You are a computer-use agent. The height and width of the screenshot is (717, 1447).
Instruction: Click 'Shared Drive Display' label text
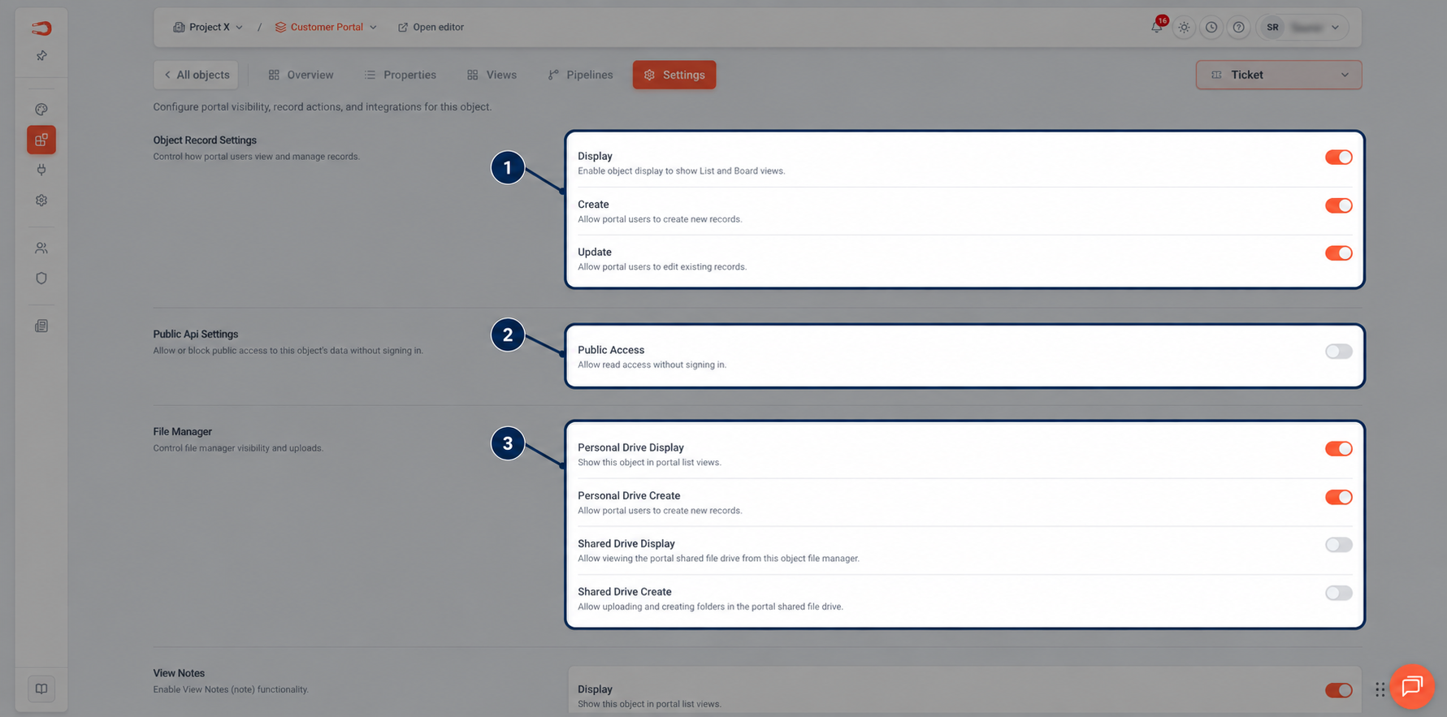click(626, 543)
